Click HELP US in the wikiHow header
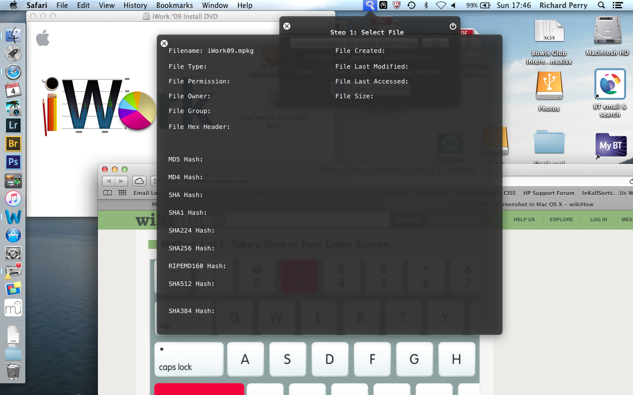633x395 pixels. [x=524, y=219]
